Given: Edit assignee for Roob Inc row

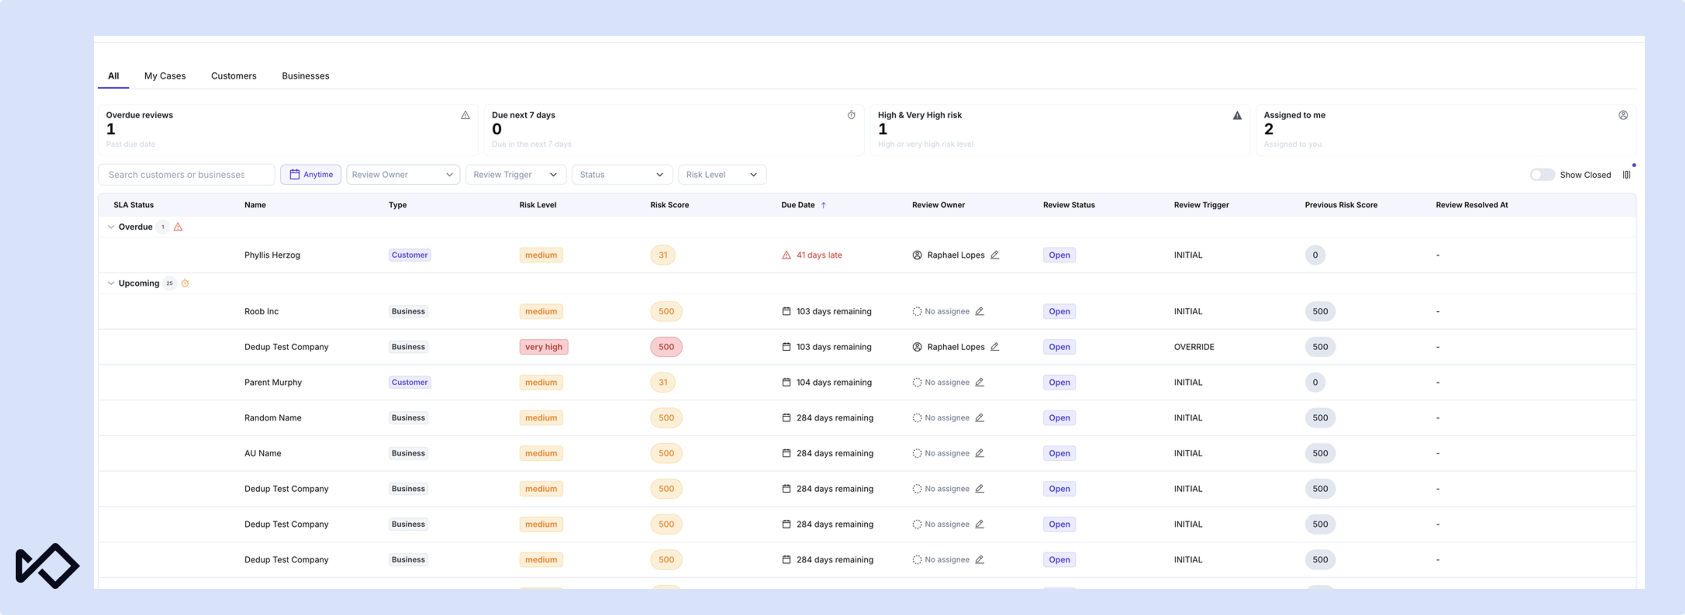Looking at the screenshot, I should (x=979, y=311).
